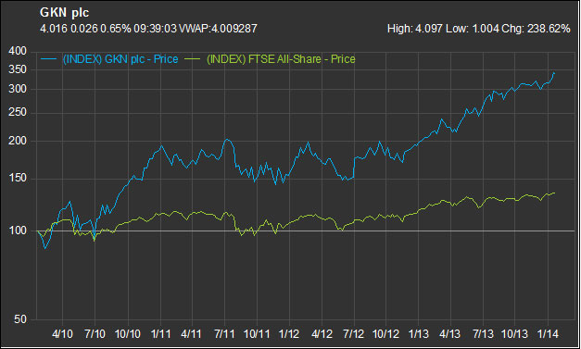Click the 1/12 x-axis date label

point(289,334)
